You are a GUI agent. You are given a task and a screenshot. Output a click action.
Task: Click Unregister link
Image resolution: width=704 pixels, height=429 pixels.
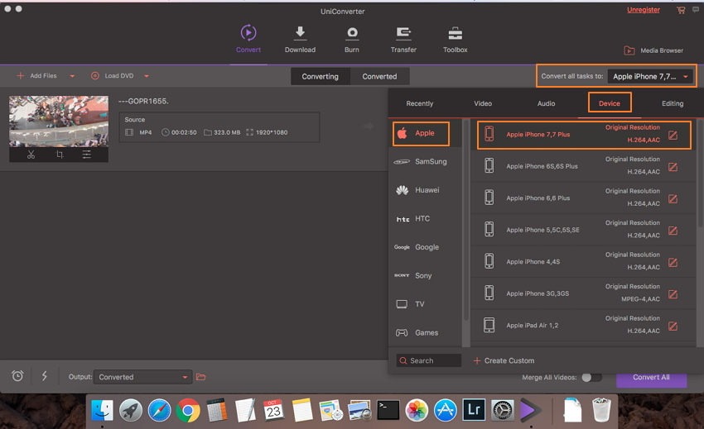click(x=644, y=10)
